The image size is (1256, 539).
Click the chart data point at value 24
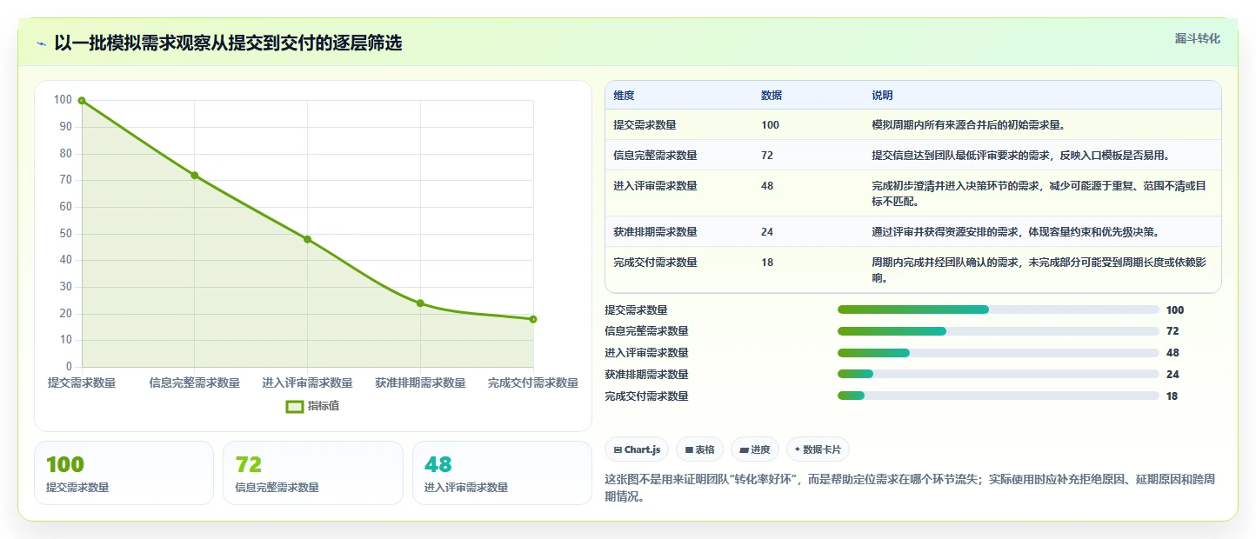pos(420,303)
